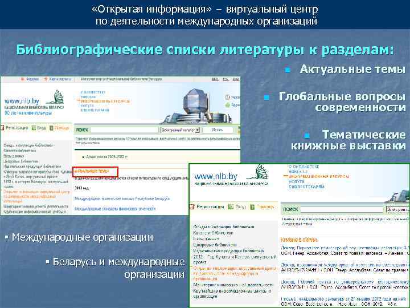Open 2012 Год Купалы и Коласа item in lower sidebar
This screenshot has height=308, width=410.
[235, 260]
